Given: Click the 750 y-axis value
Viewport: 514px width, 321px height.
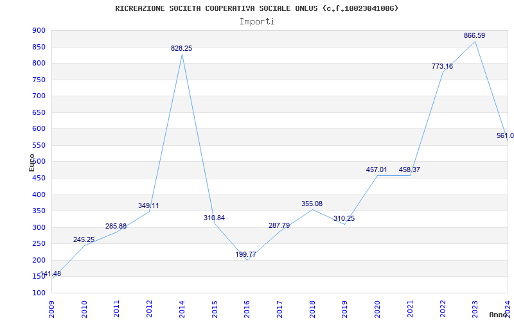Looking at the screenshot, I should click(x=39, y=80).
